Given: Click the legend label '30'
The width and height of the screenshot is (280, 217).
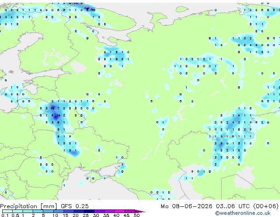Looking at the screenshot, I should [96, 215].
